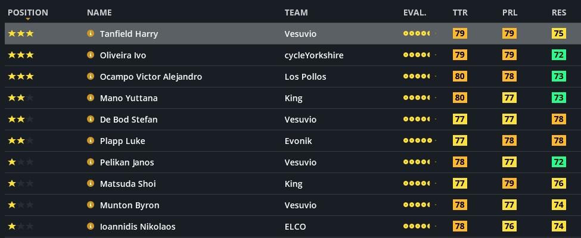Click info icon next to Ocampo Victor Alejandro
This screenshot has height=238, width=581.
pos(91,77)
